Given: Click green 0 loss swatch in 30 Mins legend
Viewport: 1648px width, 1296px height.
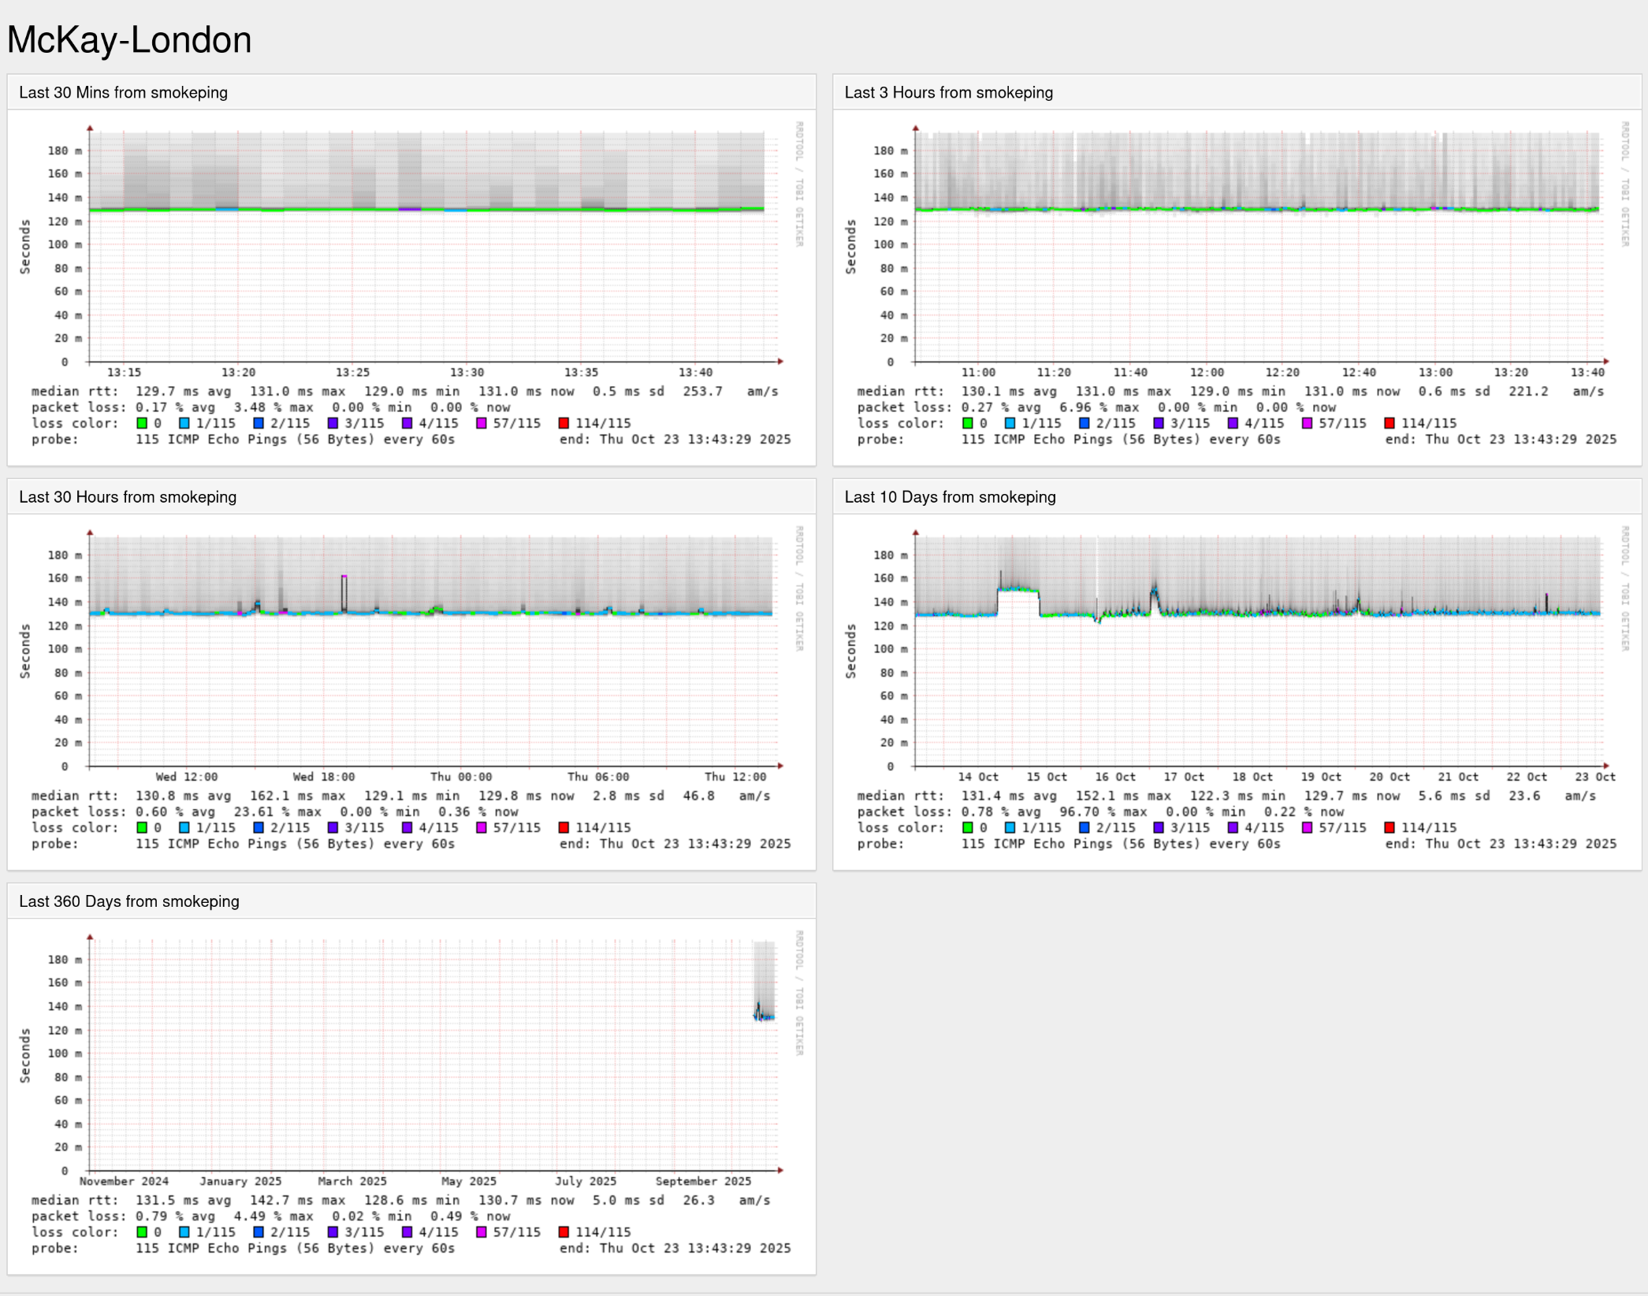Looking at the screenshot, I should click(142, 423).
